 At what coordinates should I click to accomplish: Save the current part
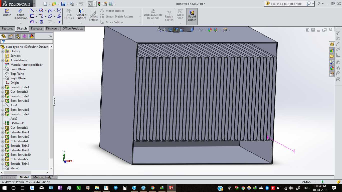click(x=63, y=4)
